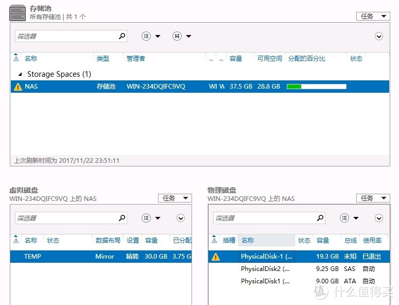Select PhysicalDisk2 row in physical disks
Screen dimensions: 399x305
tap(299, 269)
